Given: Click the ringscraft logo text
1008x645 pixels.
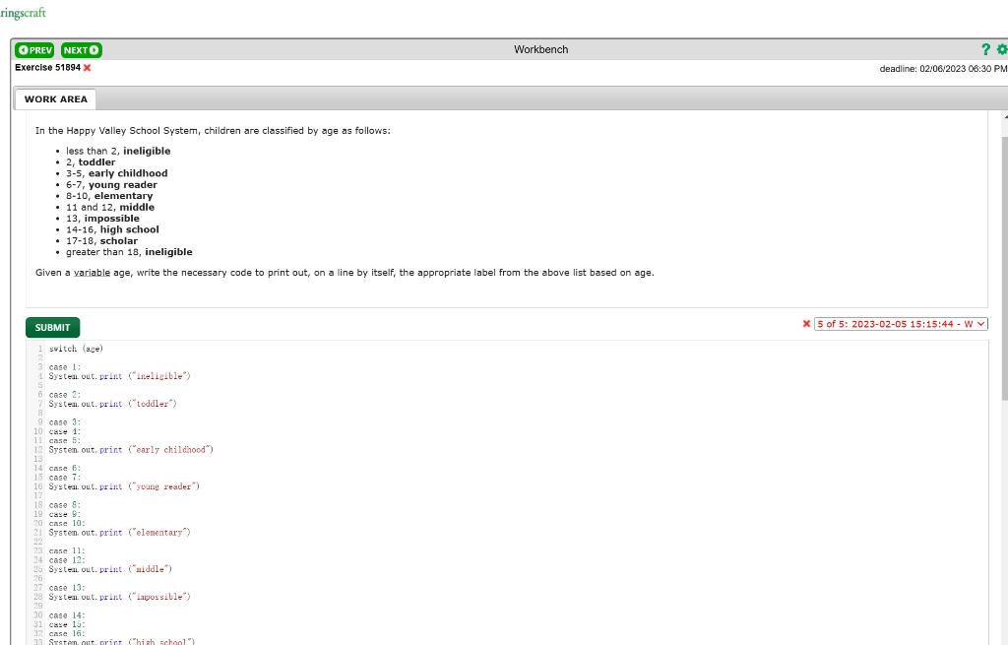Looking at the screenshot, I should [x=24, y=13].
